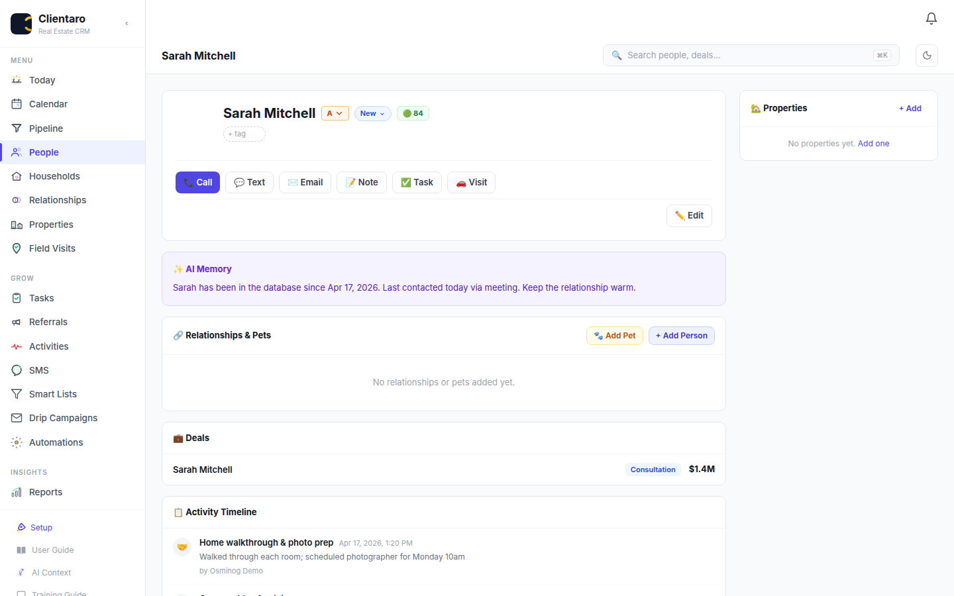
Task: Open Drip Campaigns from the sidebar
Action: 62,417
